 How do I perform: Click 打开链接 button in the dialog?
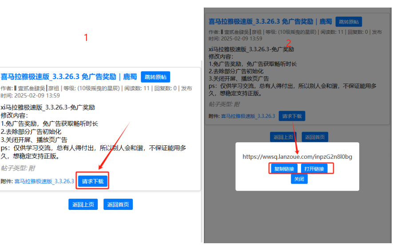click(x=314, y=169)
